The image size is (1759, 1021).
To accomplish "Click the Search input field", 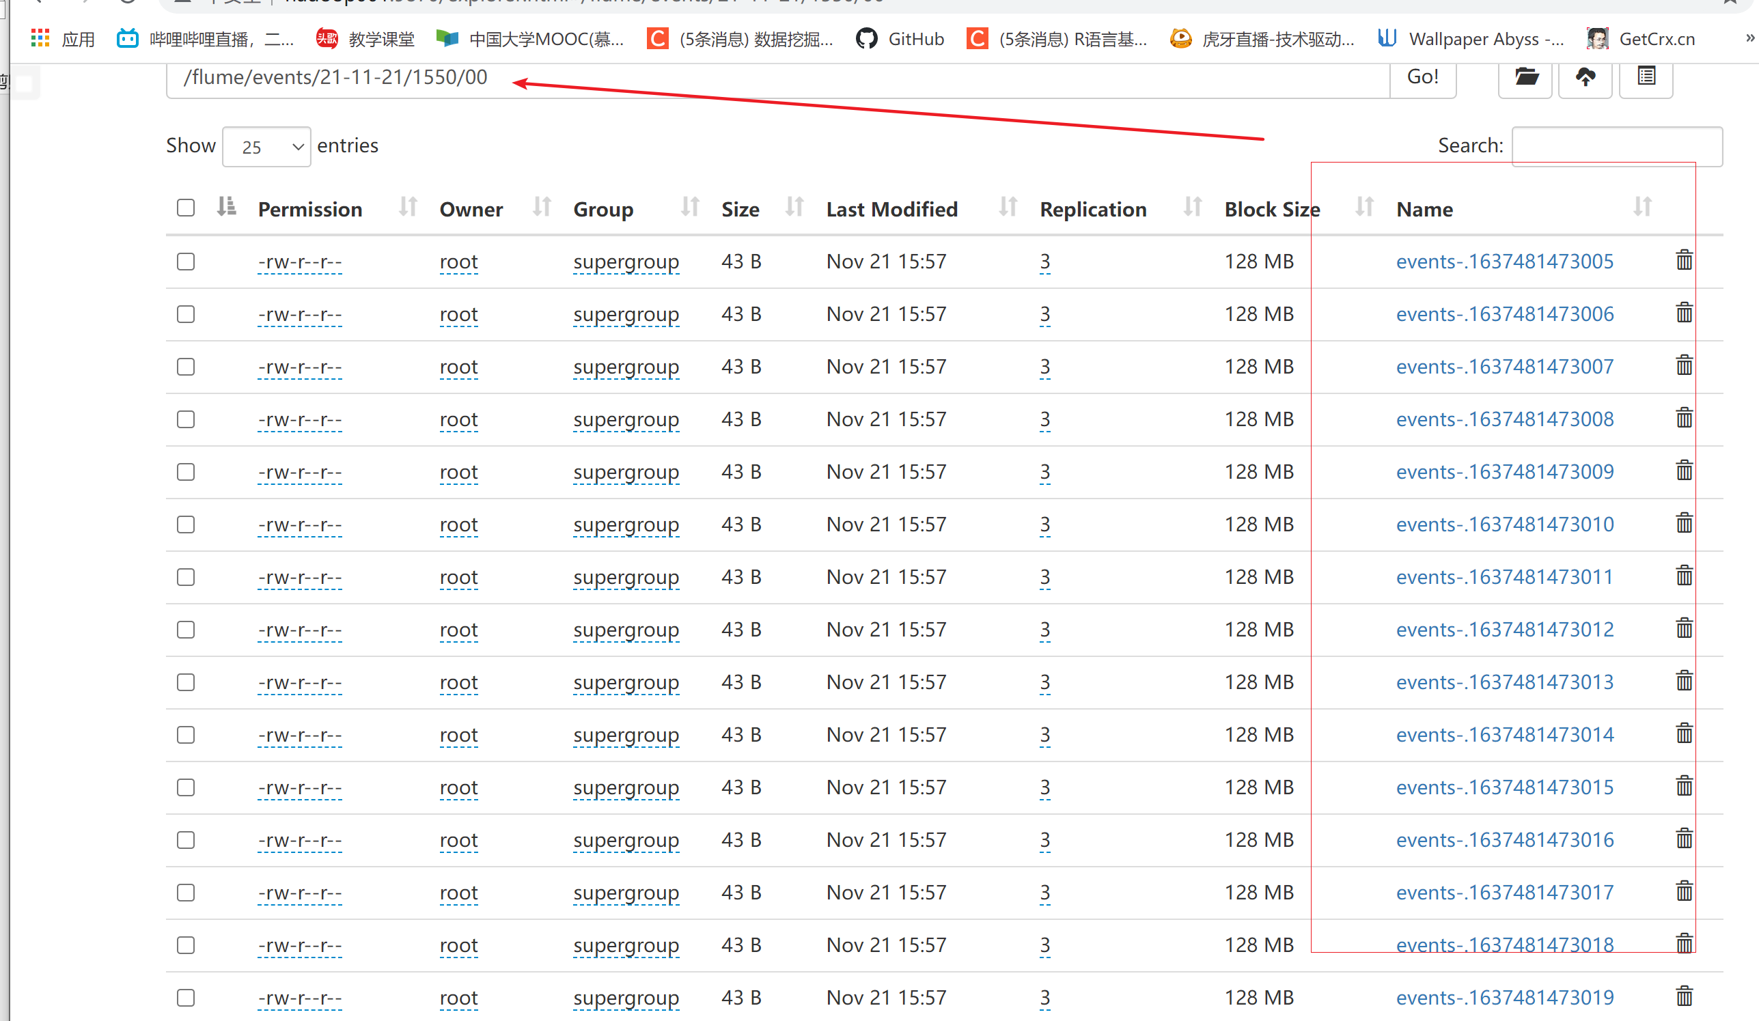I will (1617, 147).
